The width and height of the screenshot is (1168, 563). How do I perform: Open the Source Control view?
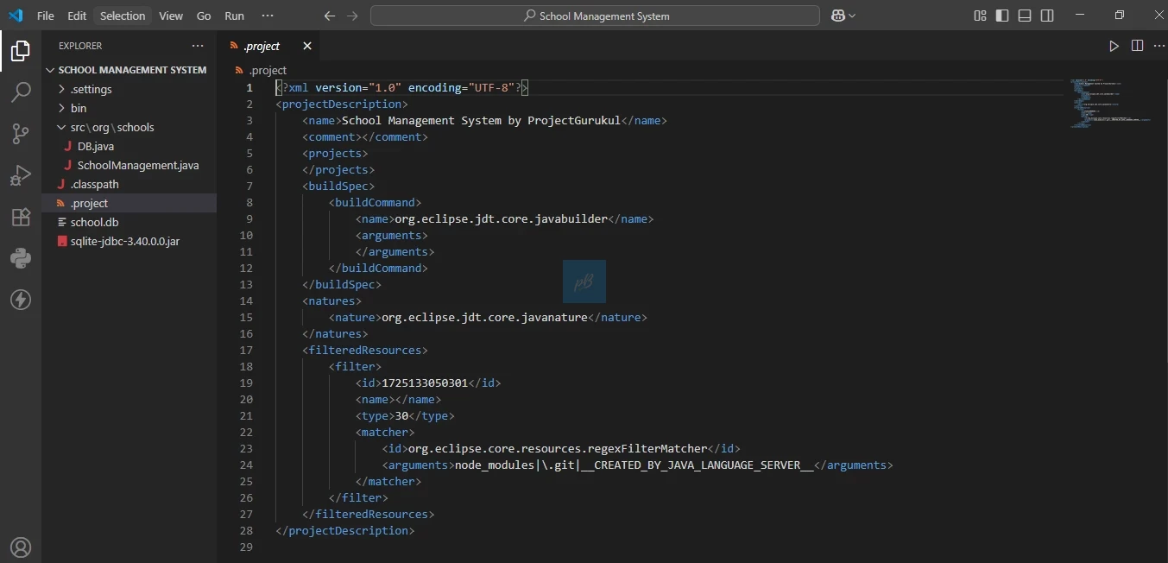click(21, 134)
